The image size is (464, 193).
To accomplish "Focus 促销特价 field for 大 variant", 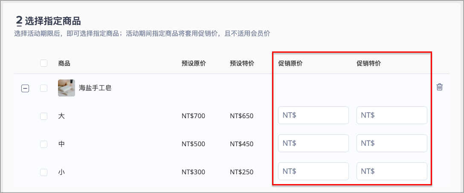I will 392,115.
